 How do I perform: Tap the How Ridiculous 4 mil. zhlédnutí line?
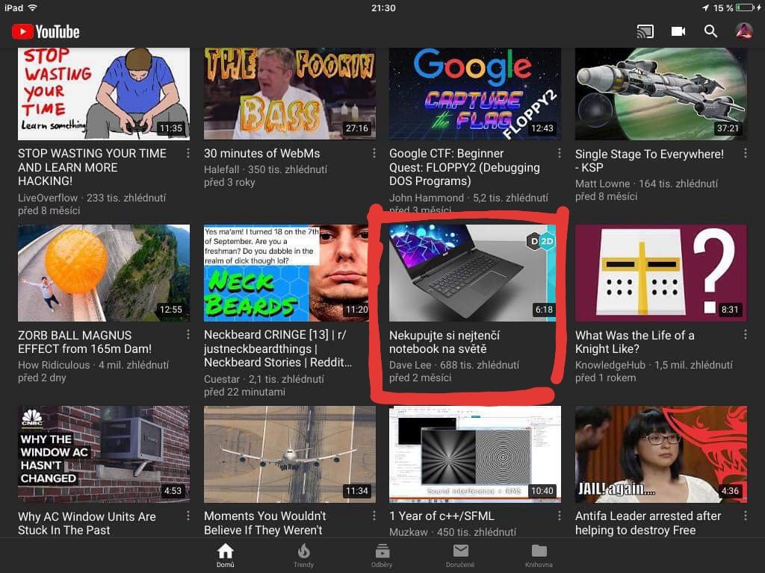coord(93,365)
